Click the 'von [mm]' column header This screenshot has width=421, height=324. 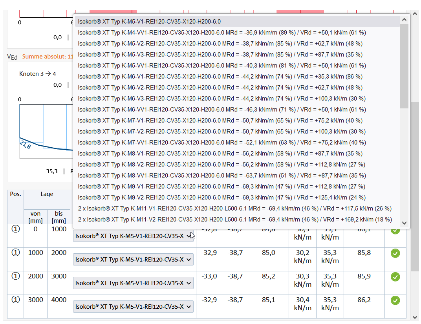tap(35, 217)
